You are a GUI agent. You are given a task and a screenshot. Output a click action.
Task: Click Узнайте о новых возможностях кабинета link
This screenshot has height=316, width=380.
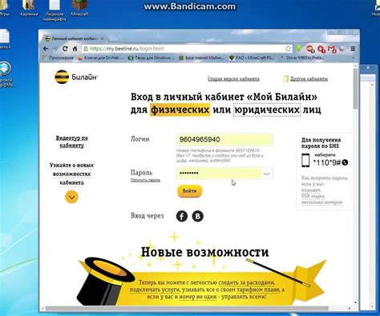pos(71,174)
